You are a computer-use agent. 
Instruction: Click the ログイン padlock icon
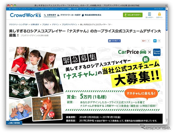click(x=159, y=14)
